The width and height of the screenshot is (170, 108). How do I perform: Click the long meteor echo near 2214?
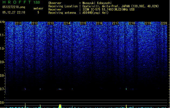point(60,89)
